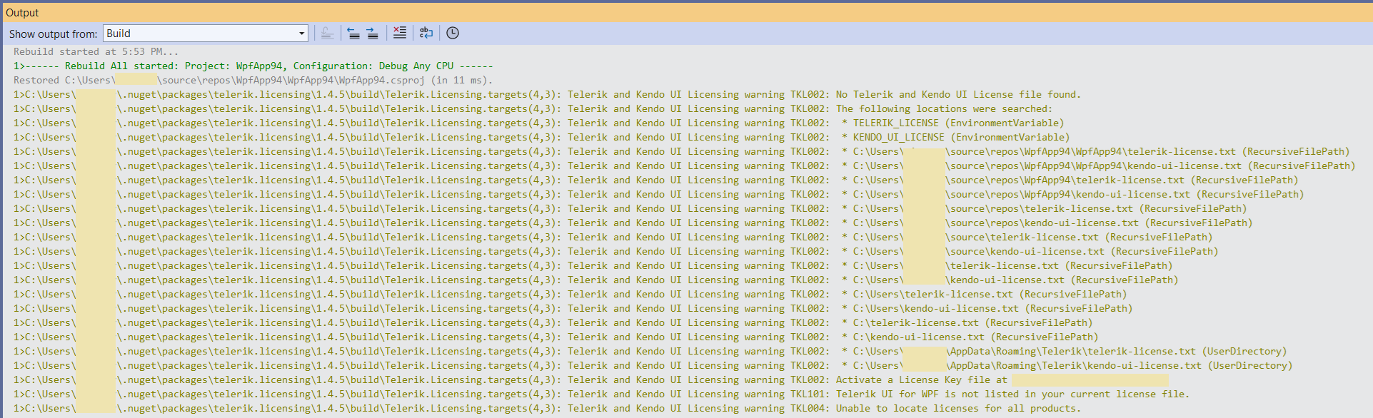Click 'AppData\Roaming\Telerik\kendo-ui-license.txt (UserDirectory)' path

click(x=1121, y=365)
